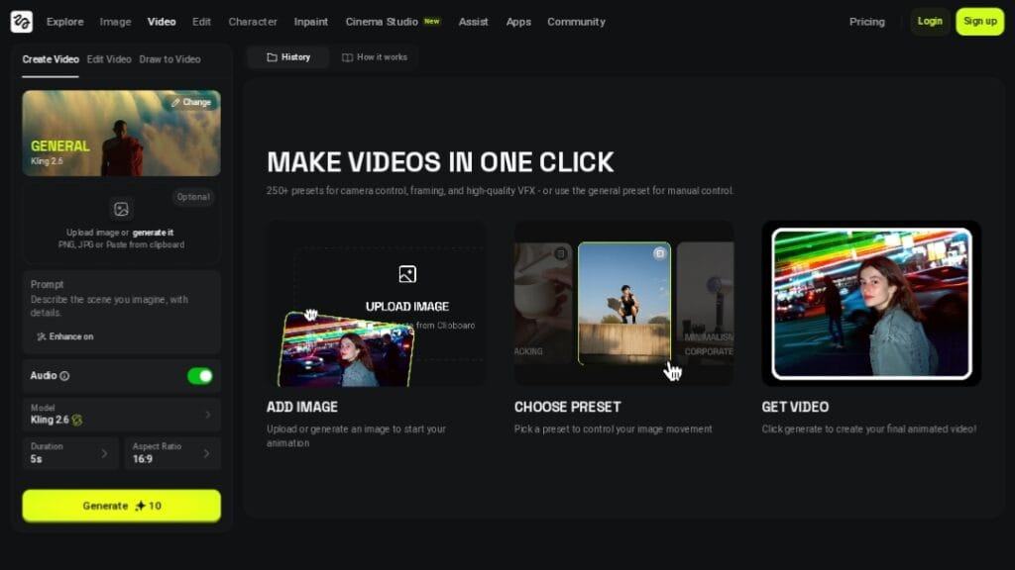The height and width of the screenshot is (570, 1015).
Task: Open the Duration 5s selector
Action: coord(70,452)
